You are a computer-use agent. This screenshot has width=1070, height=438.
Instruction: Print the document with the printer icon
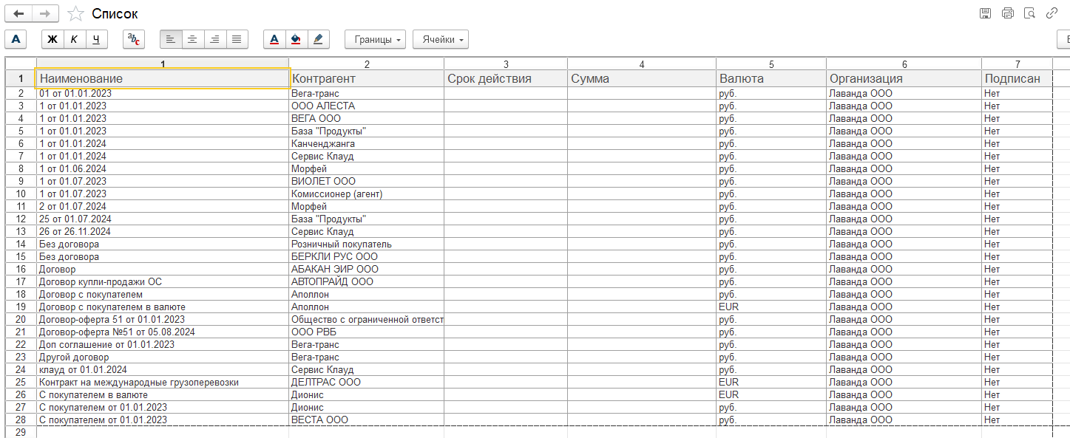(x=1007, y=13)
